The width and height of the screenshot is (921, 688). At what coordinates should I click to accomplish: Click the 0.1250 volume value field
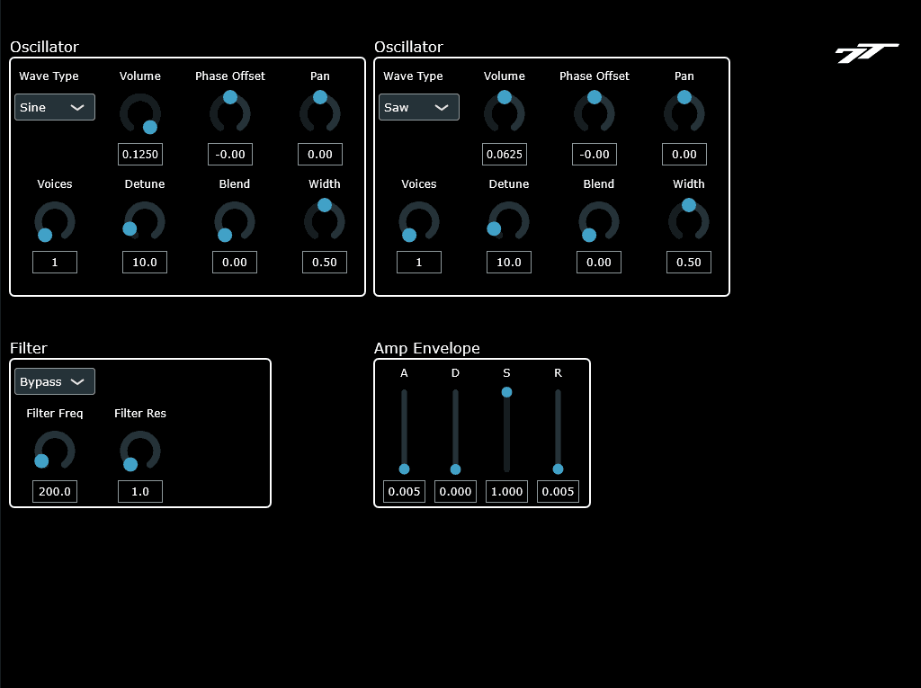pyautogui.click(x=140, y=155)
